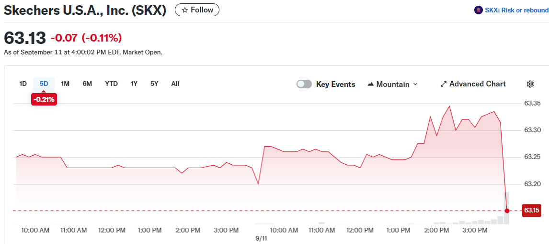Click the 63.13 stock price text
Viewport: 549px width, 244px height.
coord(25,38)
